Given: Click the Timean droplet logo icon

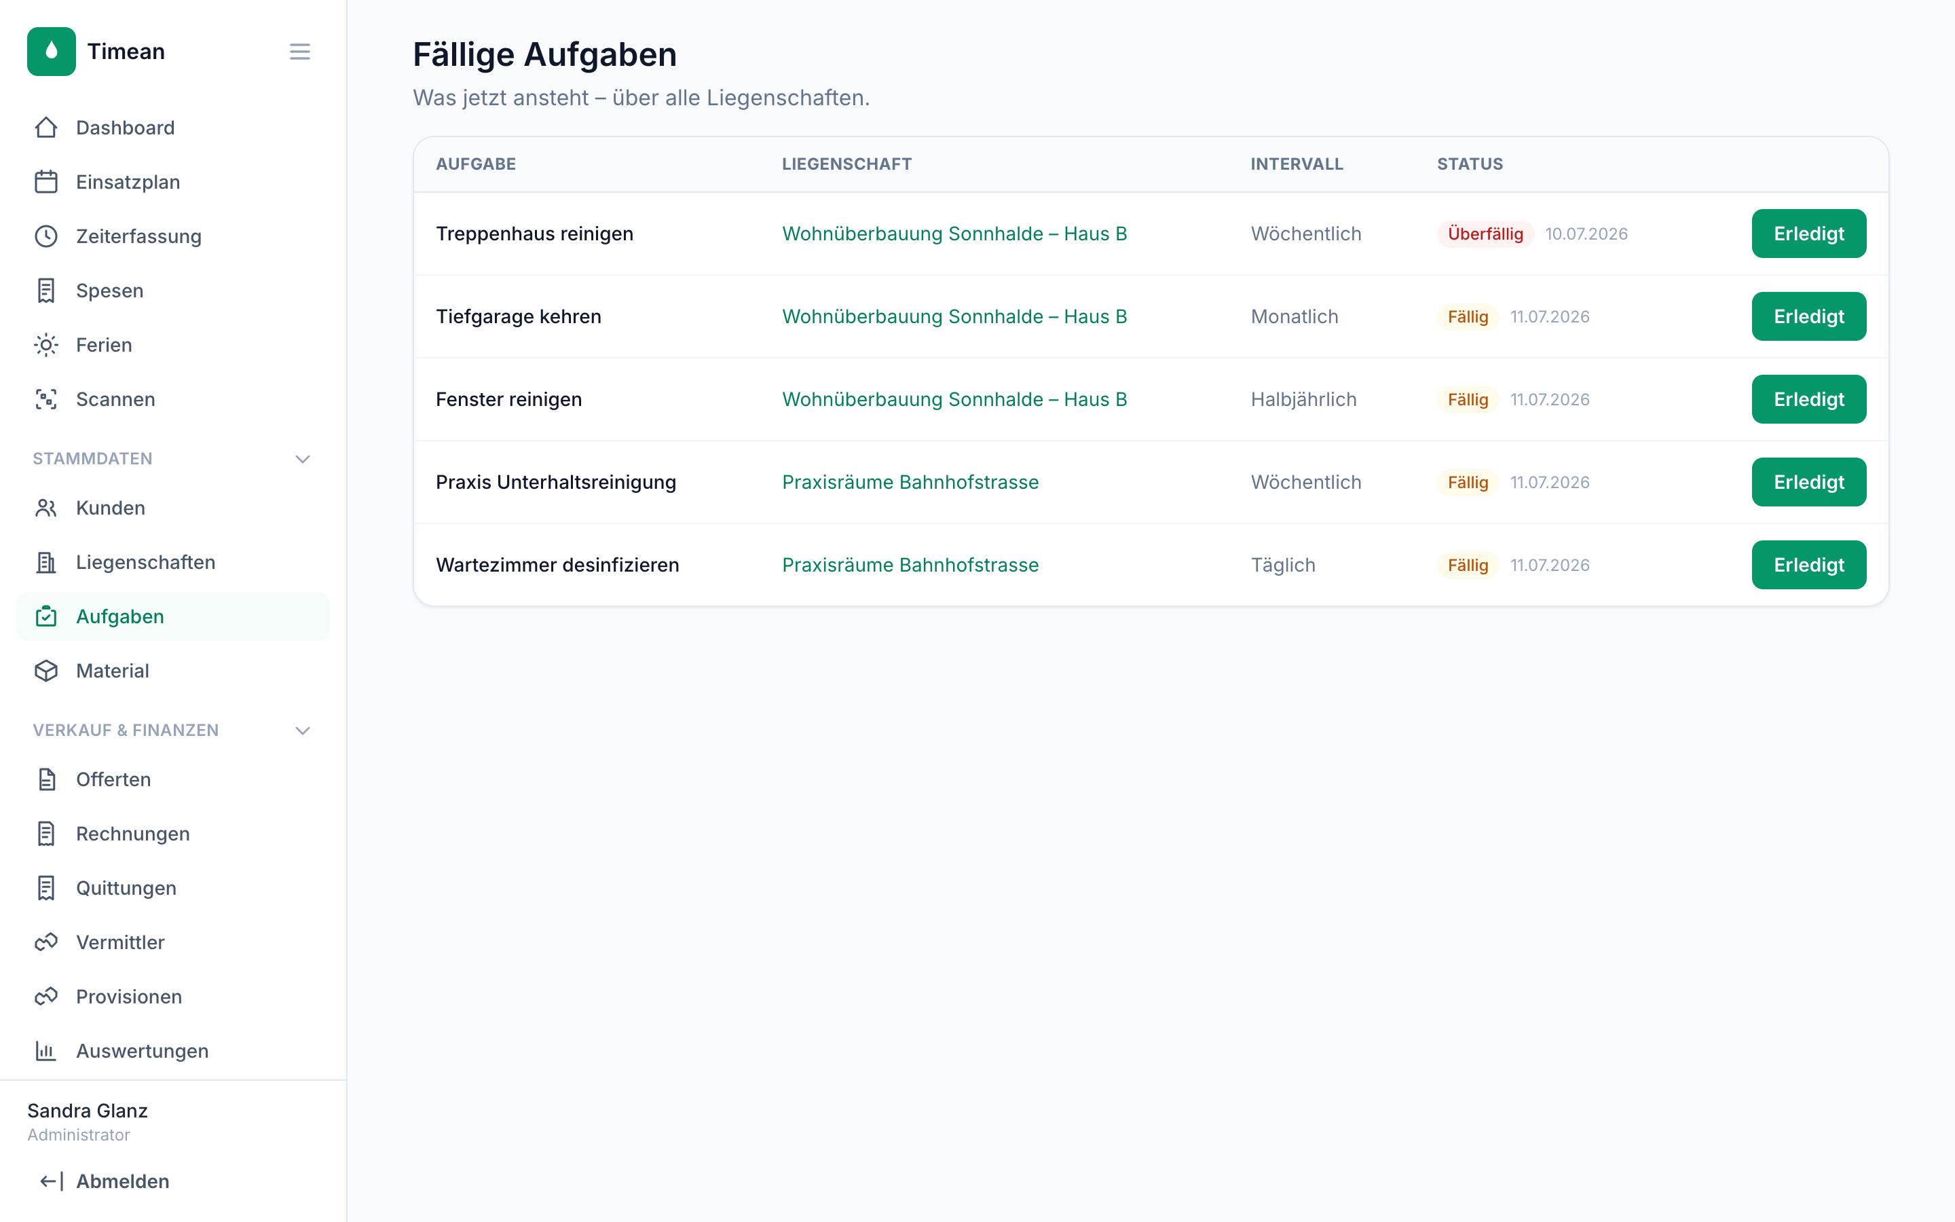Looking at the screenshot, I should pos(51,51).
